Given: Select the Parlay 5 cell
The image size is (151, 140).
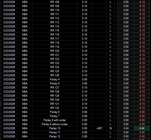Looking at the screenshot, I should [55, 84].
